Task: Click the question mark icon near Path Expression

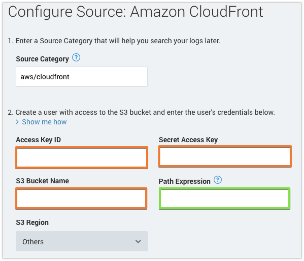Action: pos(218,180)
